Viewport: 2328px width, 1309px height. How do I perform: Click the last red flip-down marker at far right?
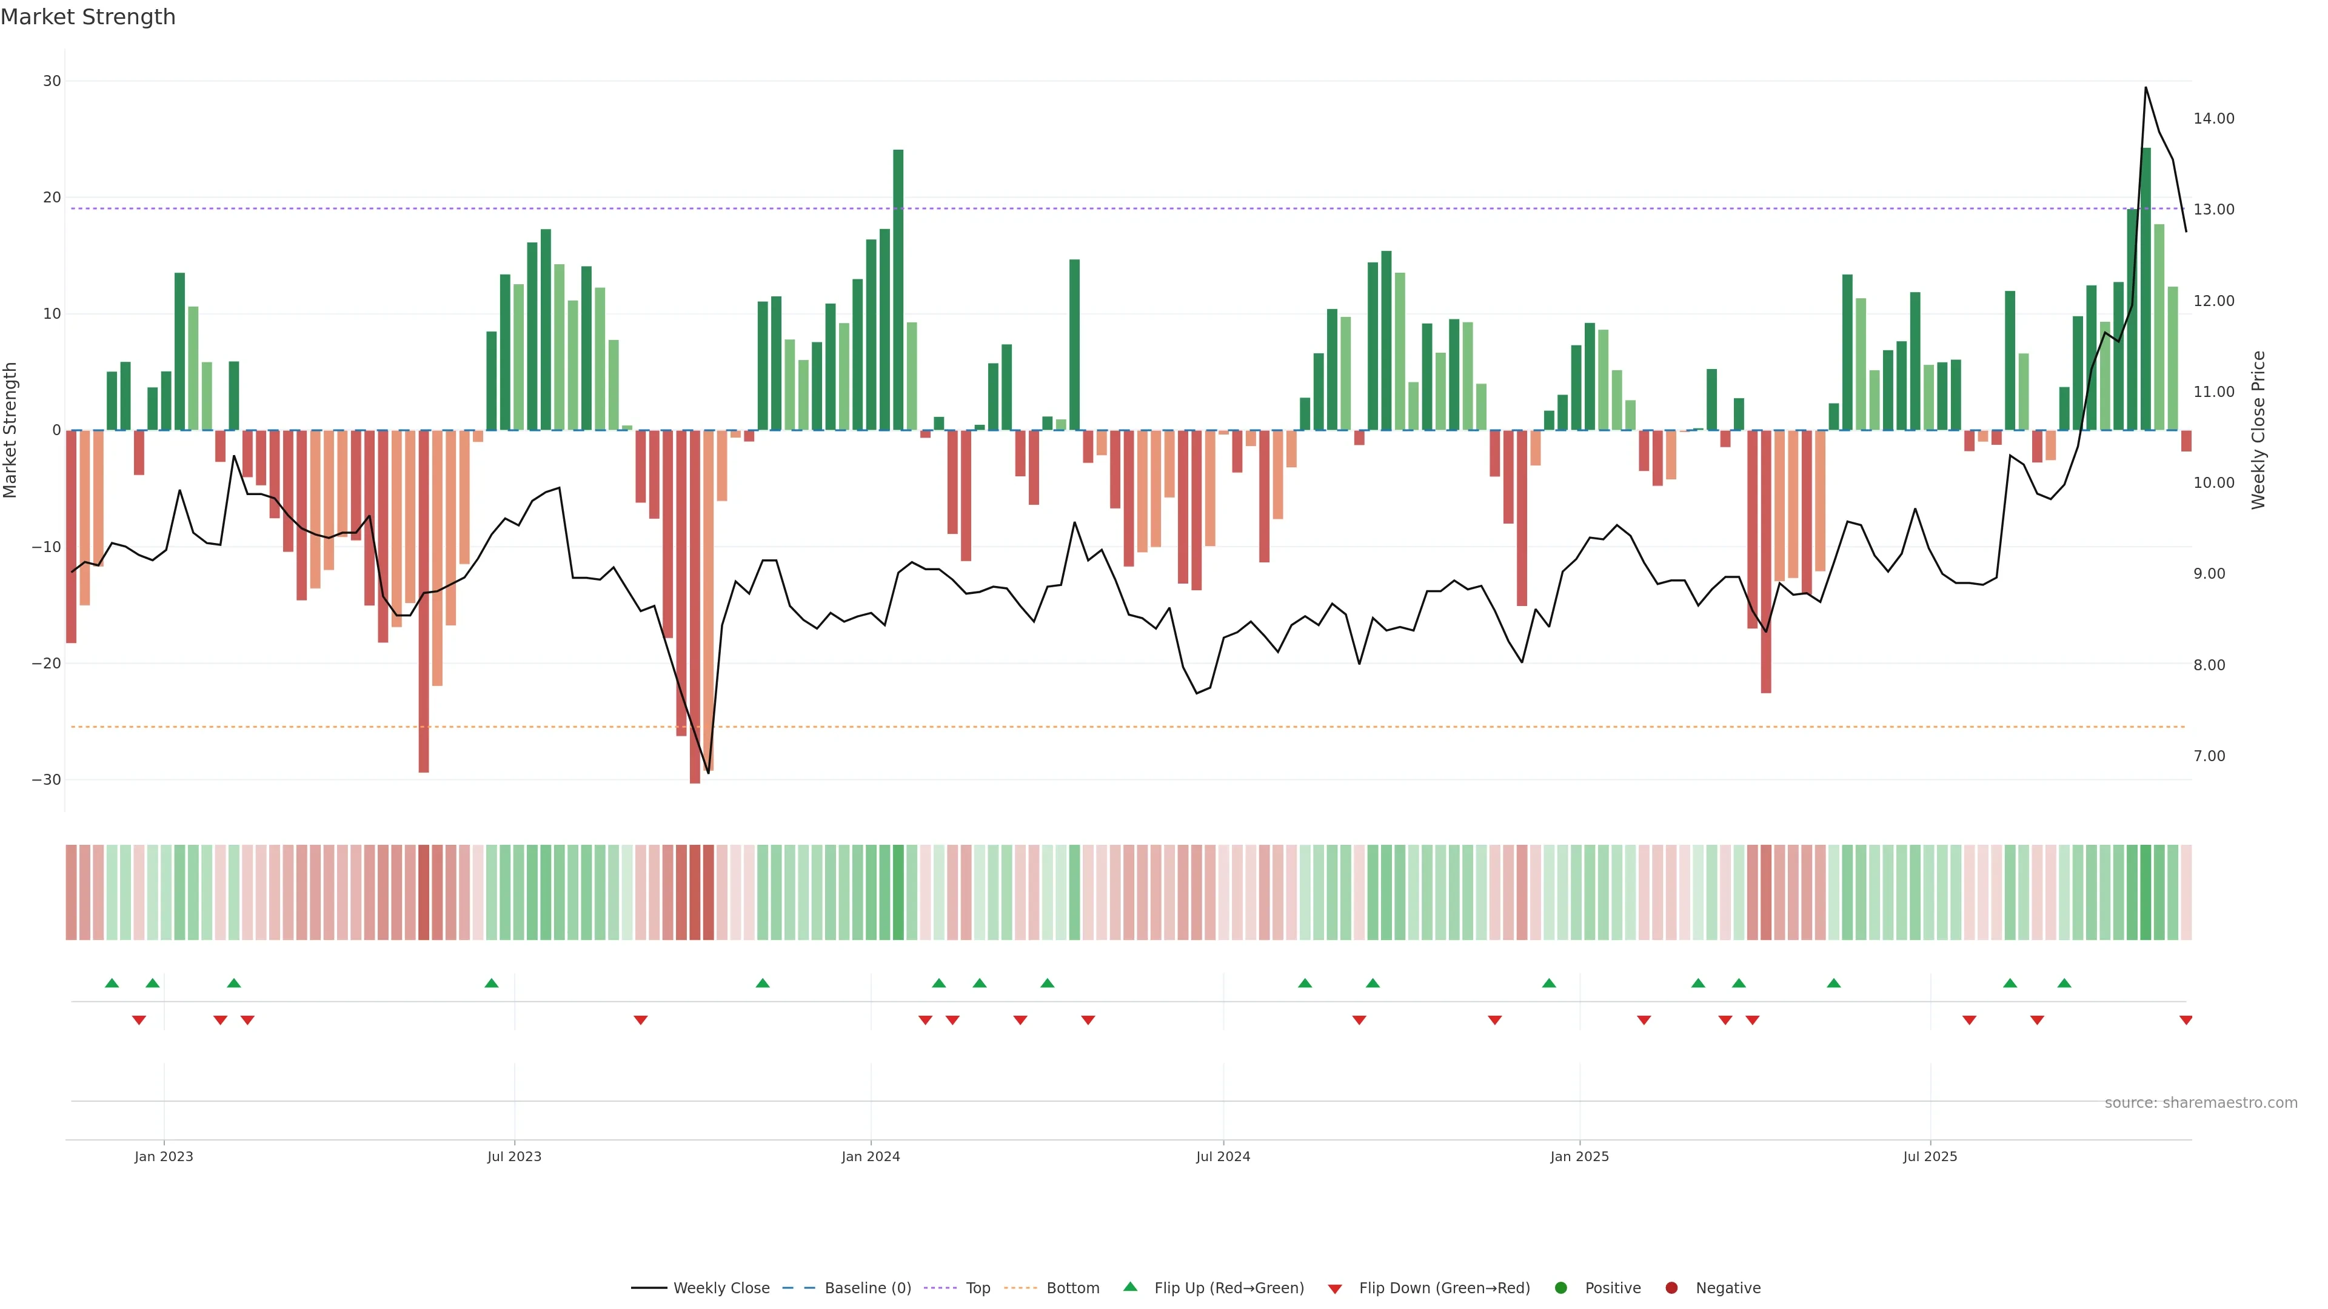click(x=2185, y=1020)
